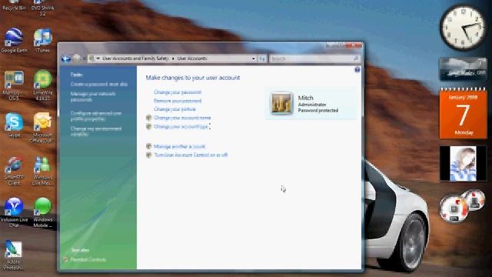
Task: Click 'Change your picture' link
Action: click(175, 109)
